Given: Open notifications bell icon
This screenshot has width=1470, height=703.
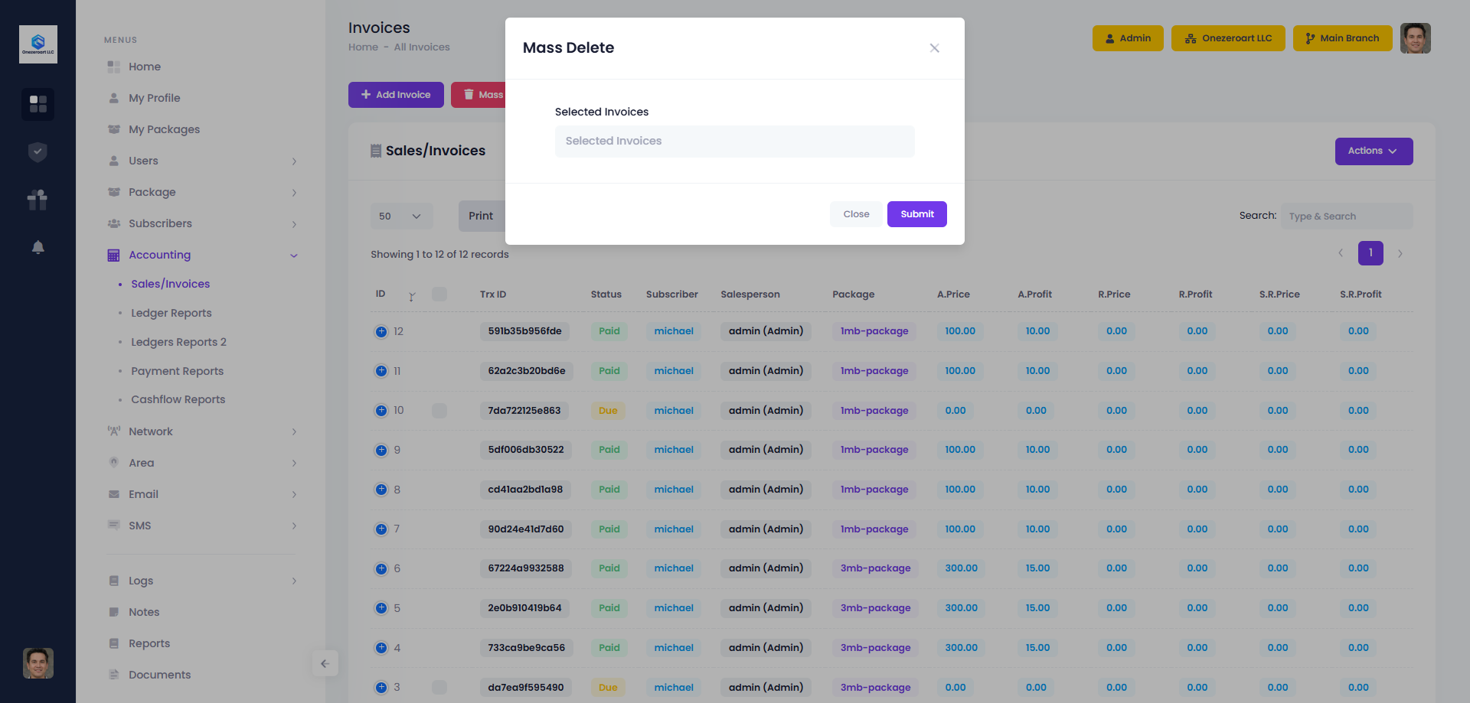Looking at the screenshot, I should coord(38,247).
